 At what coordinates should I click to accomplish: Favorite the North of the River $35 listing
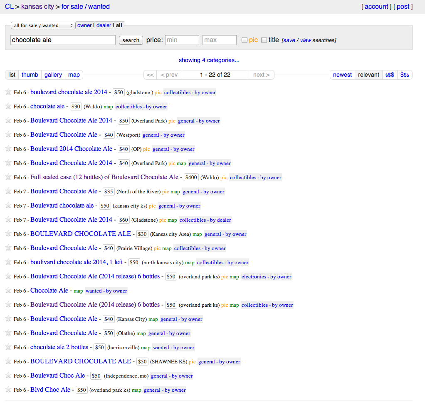pos(8,191)
